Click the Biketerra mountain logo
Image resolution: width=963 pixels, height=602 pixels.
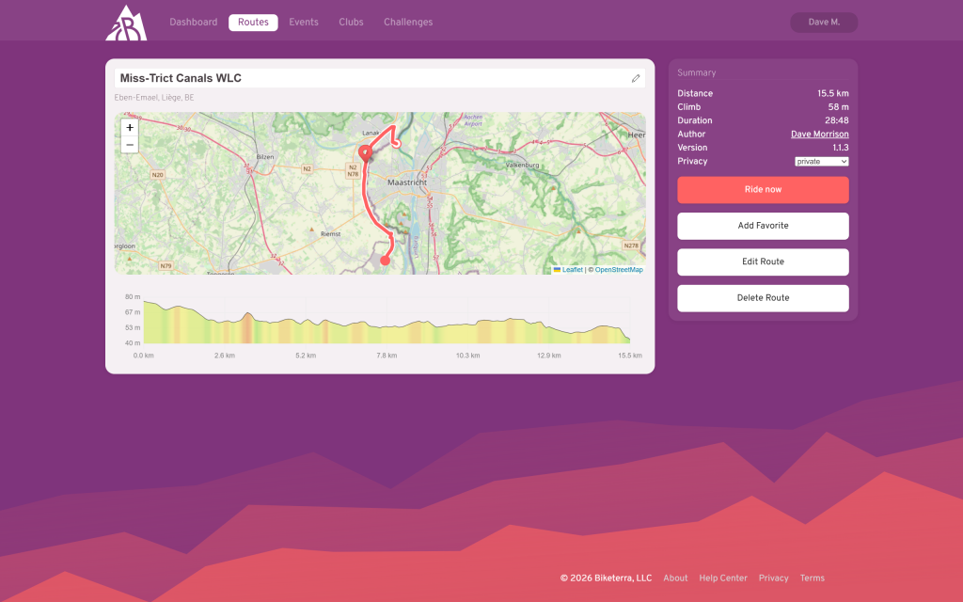click(125, 23)
